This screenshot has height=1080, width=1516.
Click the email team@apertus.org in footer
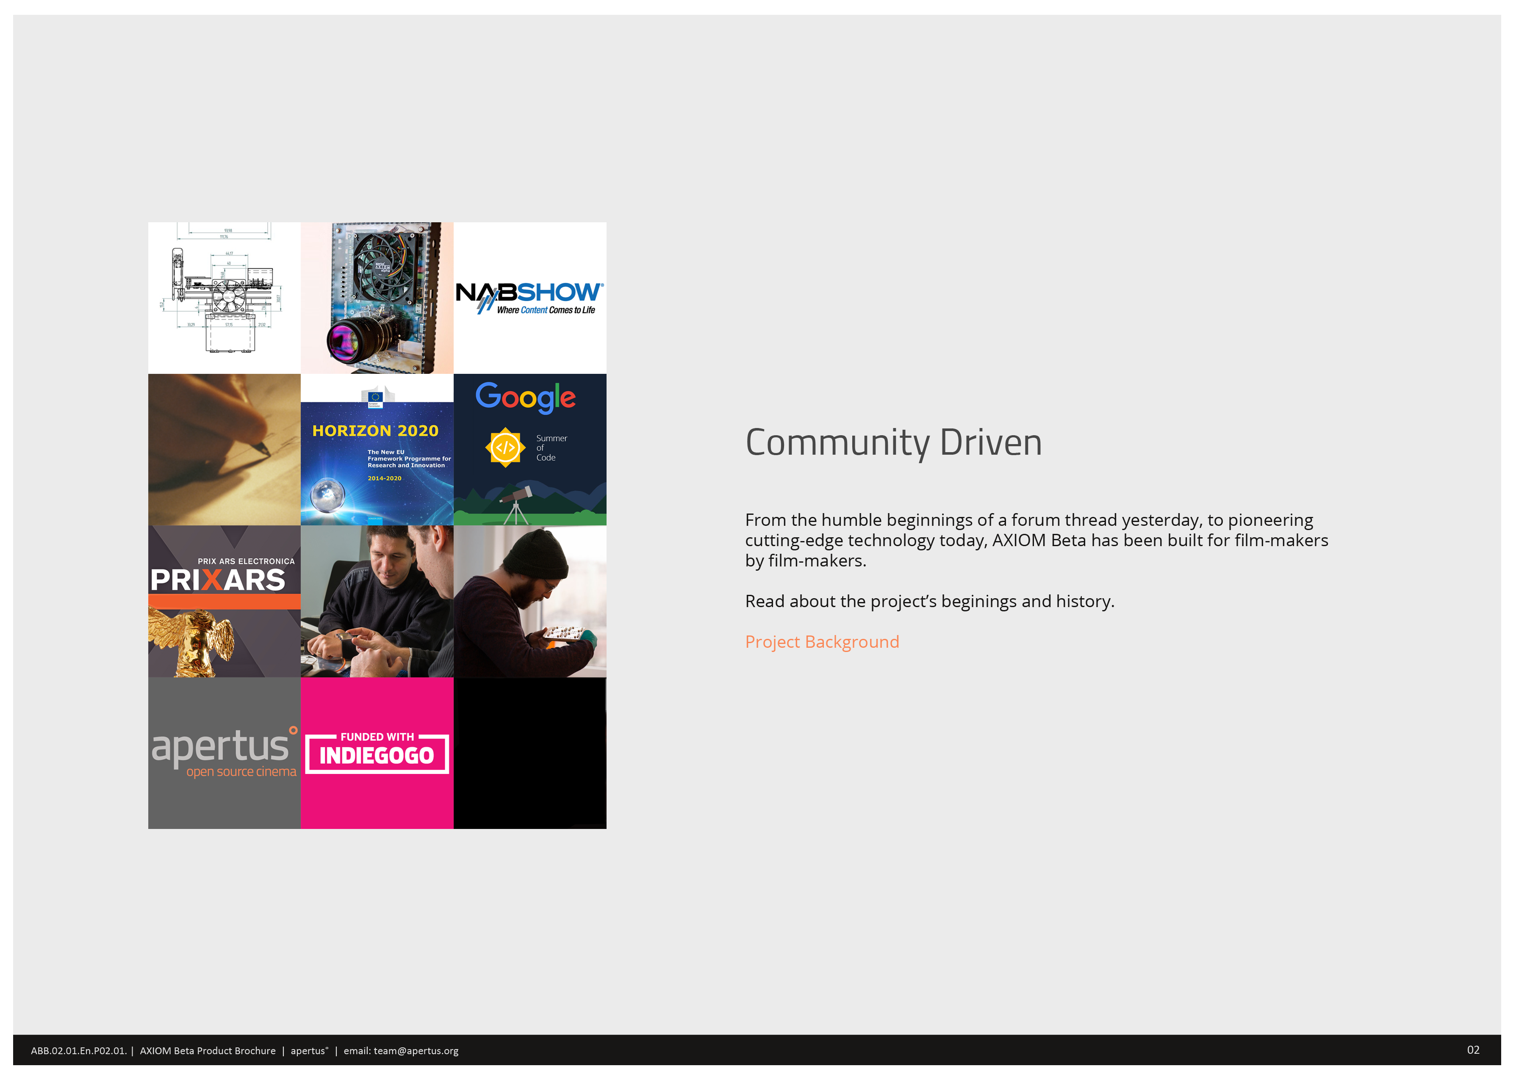401,1051
